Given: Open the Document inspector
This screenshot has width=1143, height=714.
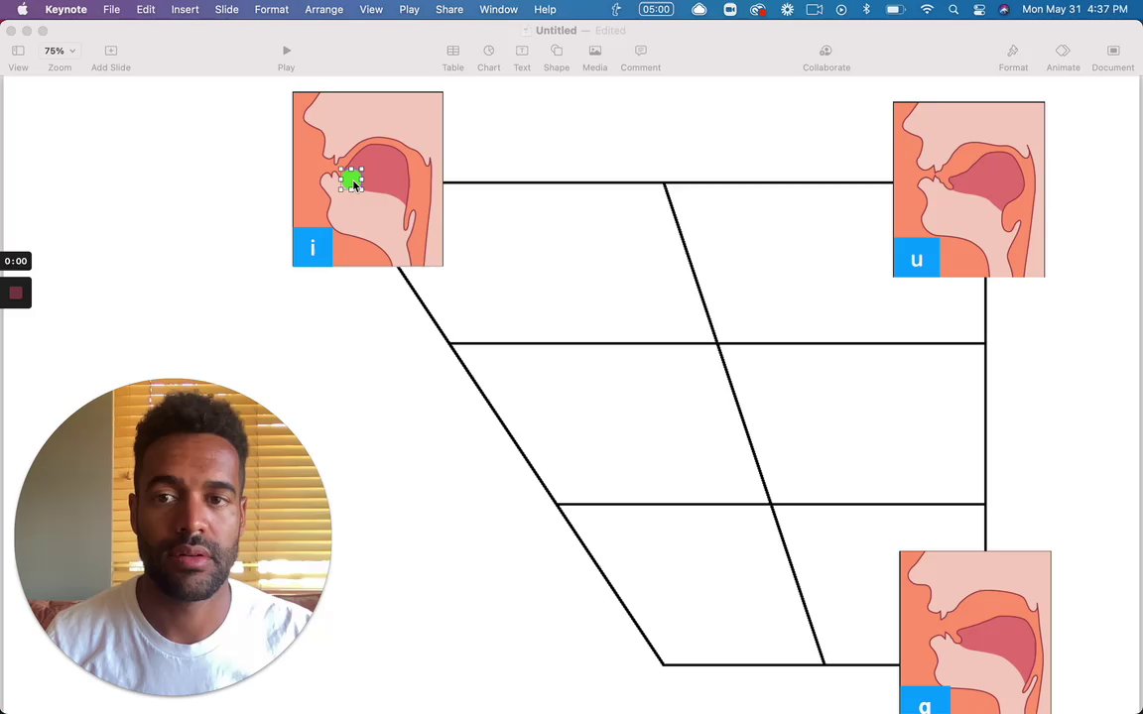Looking at the screenshot, I should (x=1113, y=51).
